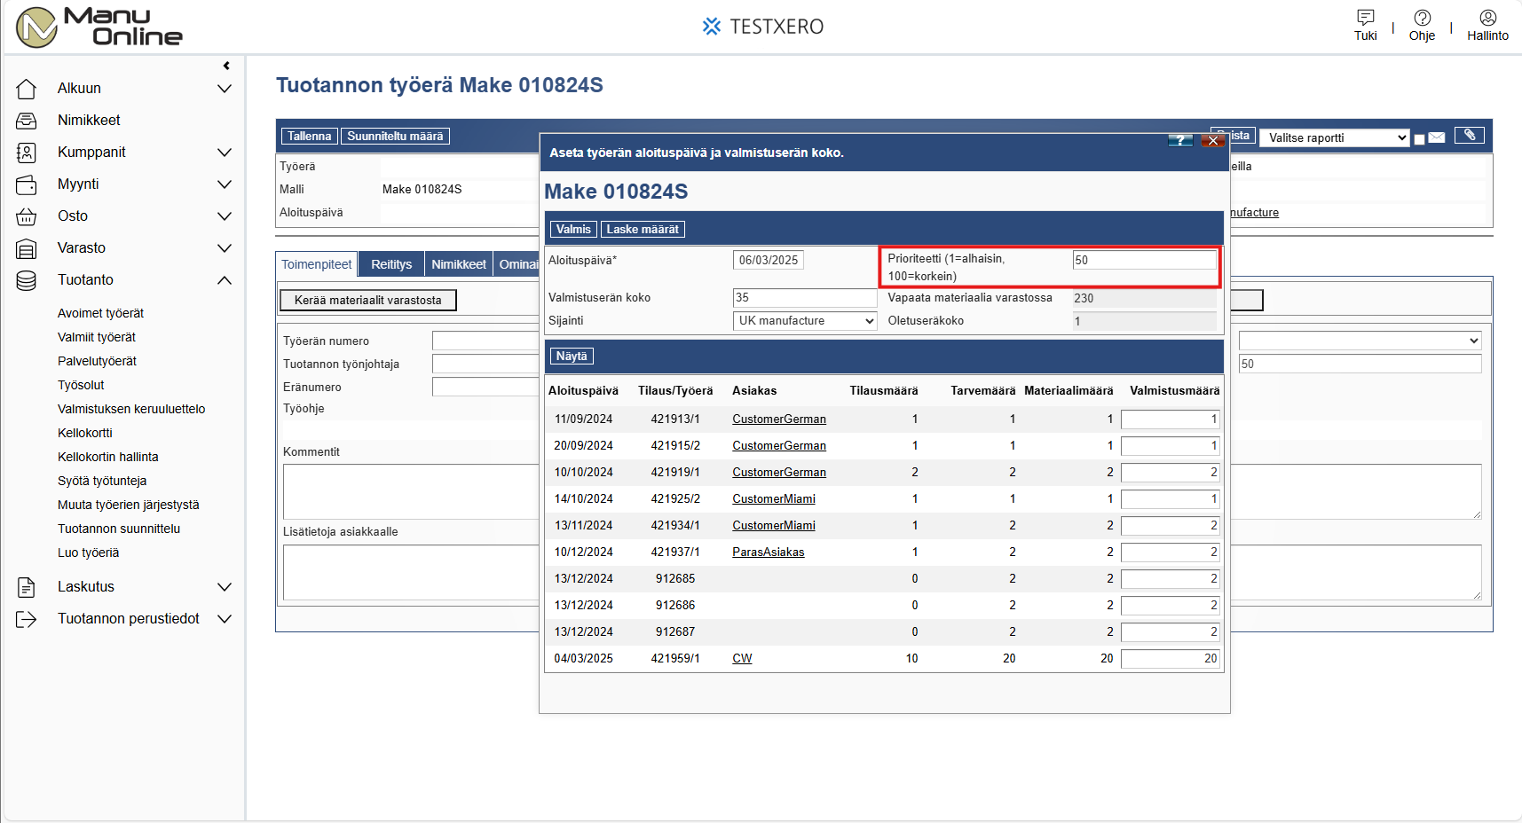
Task: Open Valmistuksen keruuluettelo in sidebar
Action: coord(131,409)
